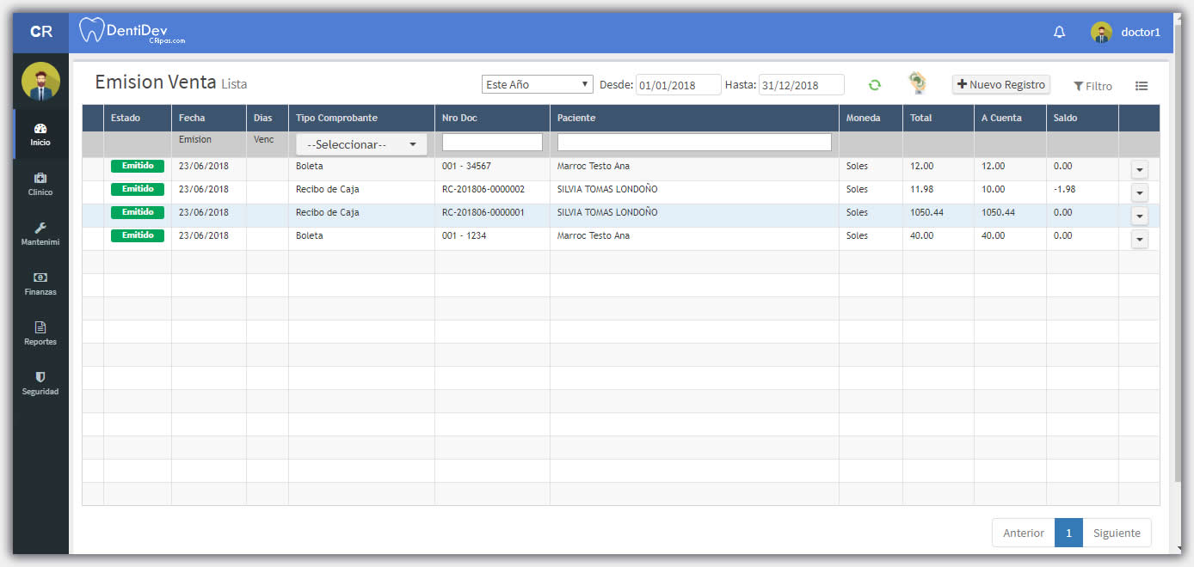Expand actions for Boleta 001 - 34567 row
Image resolution: width=1194 pixels, height=567 pixels.
pyautogui.click(x=1139, y=169)
